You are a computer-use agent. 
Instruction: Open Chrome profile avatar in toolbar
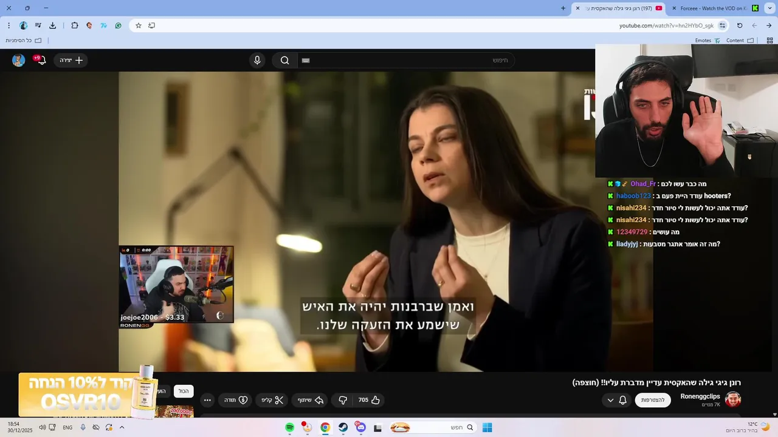coord(24,25)
